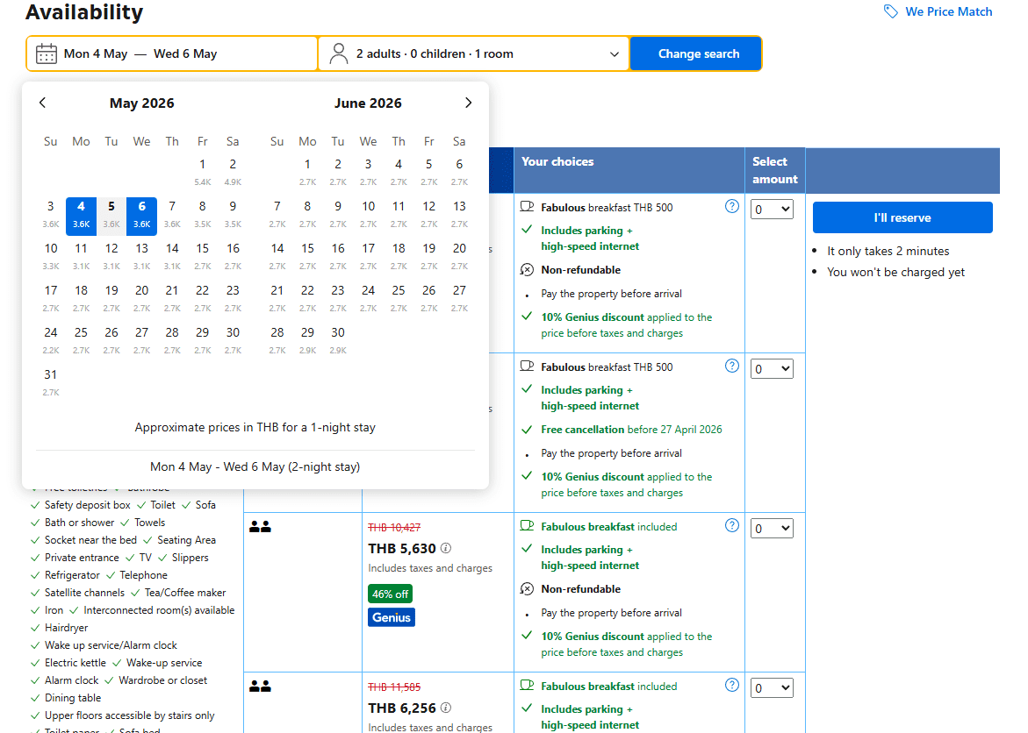Click the calendar icon in the date field
Image resolution: width=1028 pixels, height=733 pixels.
click(46, 53)
